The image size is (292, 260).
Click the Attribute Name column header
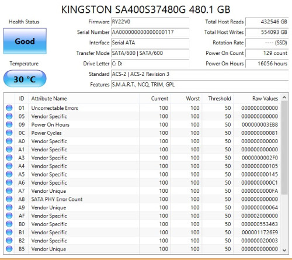point(84,99)
